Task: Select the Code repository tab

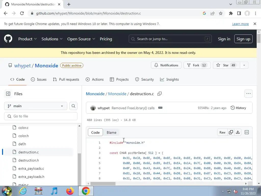Action: click(18, 80)
